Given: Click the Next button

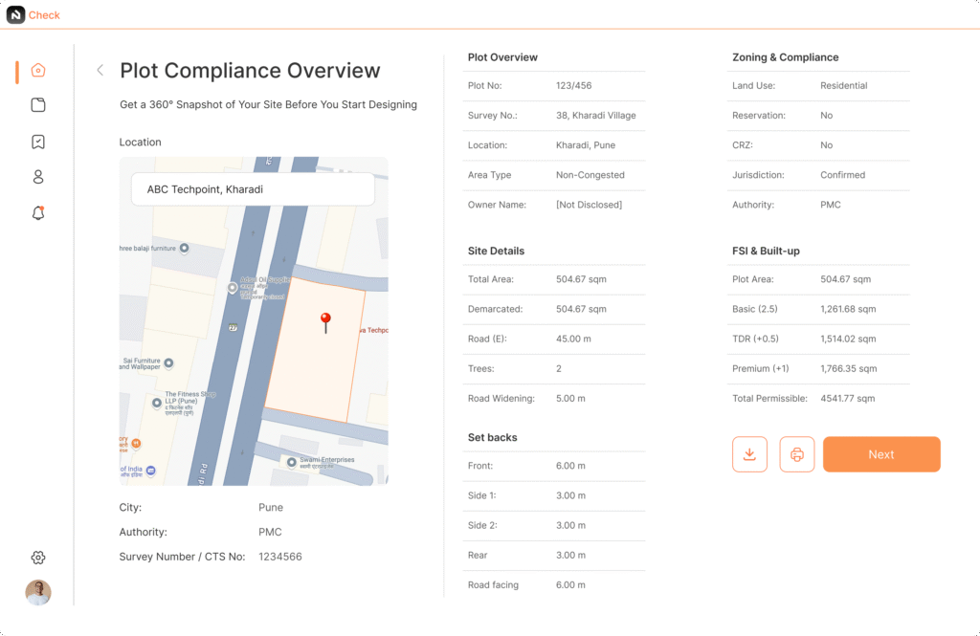Looking at the screenshot, I should click(x=880, y=454).
